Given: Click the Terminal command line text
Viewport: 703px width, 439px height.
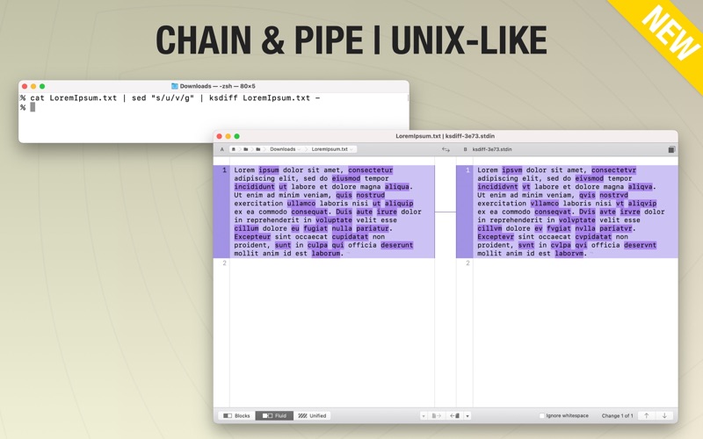Looking at the screenshot, I should pos(175,98).
